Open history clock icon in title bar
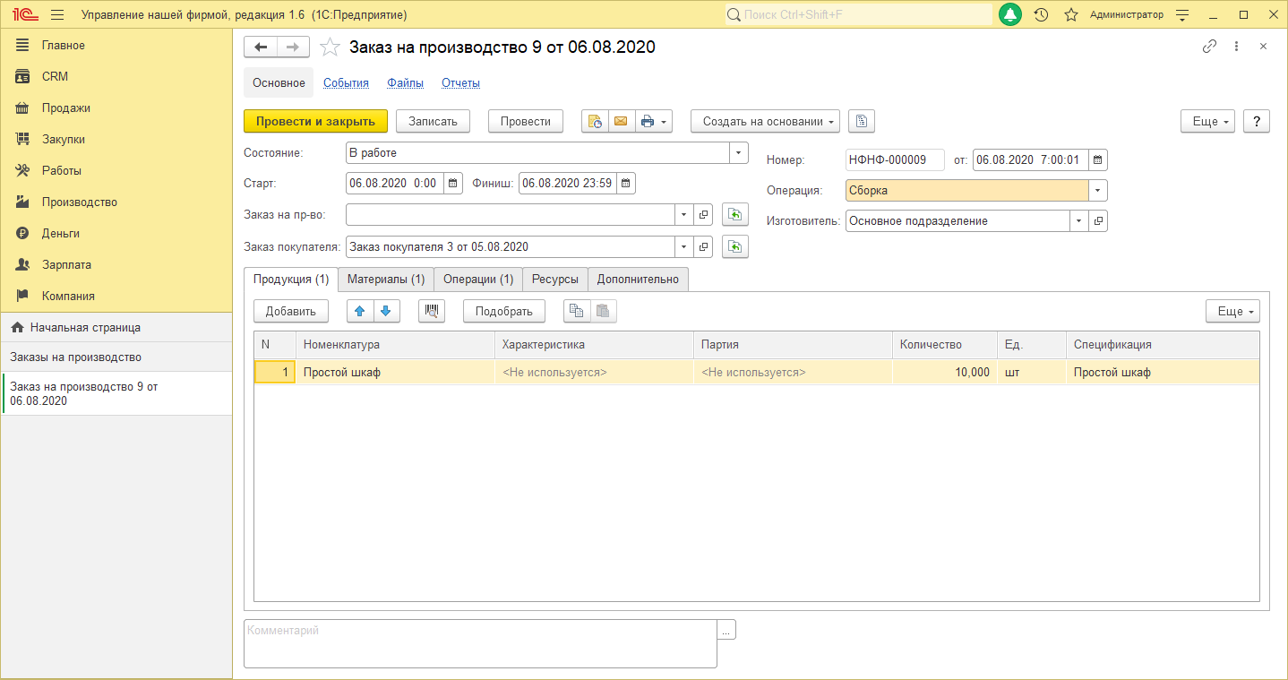Screen dimensions: 1288x680 (x=1041, y=15)
